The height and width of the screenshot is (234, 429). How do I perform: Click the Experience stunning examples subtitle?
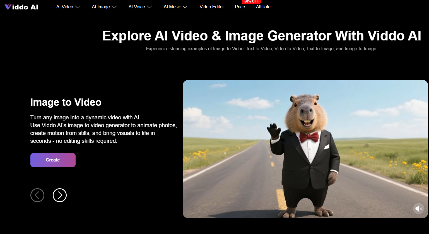(262, 49)
